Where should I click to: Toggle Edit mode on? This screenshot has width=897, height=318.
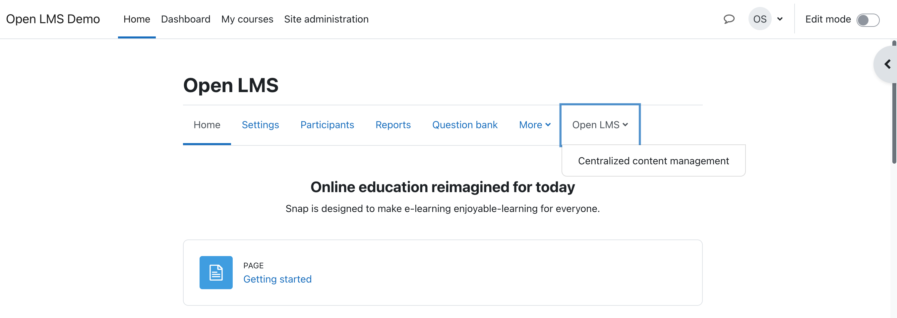868,20
